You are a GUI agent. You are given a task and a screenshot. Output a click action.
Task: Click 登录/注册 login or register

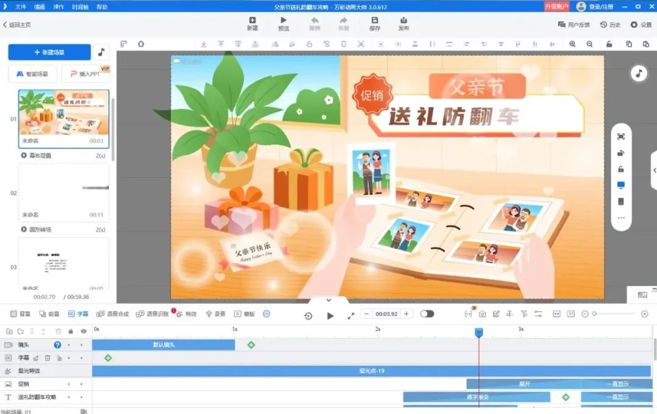[596, 7]
